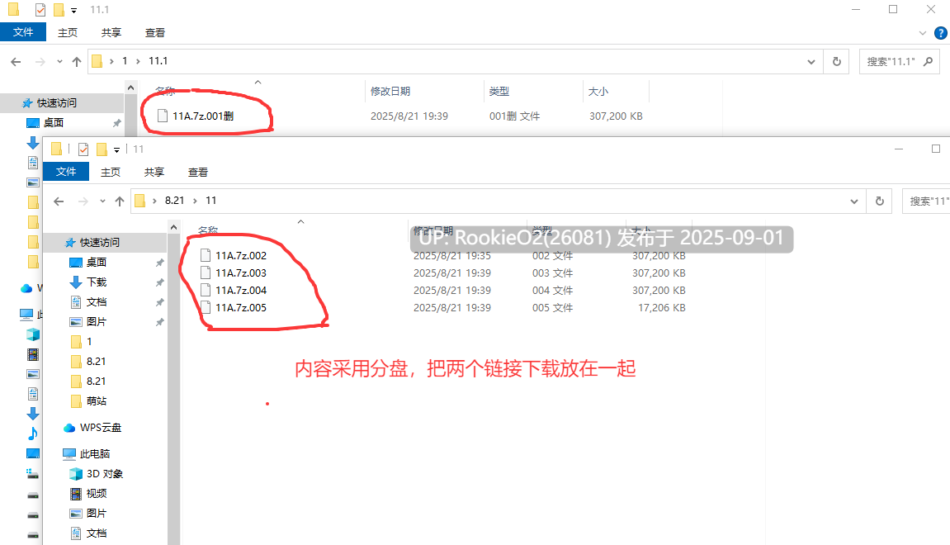Image resolution: width=950 pixels, height=545 pixels.
Task: Open 文件 menu in the 11.1 window
Action: point(23,32)
